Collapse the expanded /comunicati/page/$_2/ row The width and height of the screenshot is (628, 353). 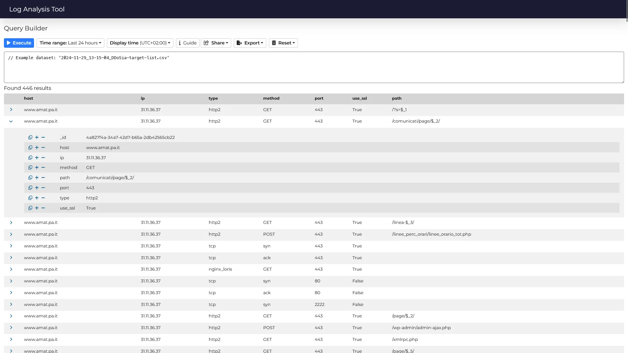pyautogui.click(x=11, y=121)
